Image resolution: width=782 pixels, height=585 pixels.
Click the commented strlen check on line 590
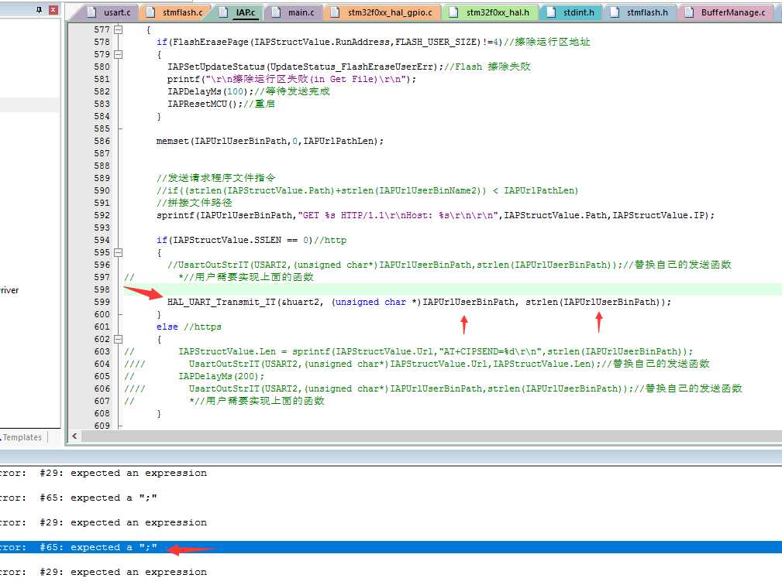[x=367, y=190]
